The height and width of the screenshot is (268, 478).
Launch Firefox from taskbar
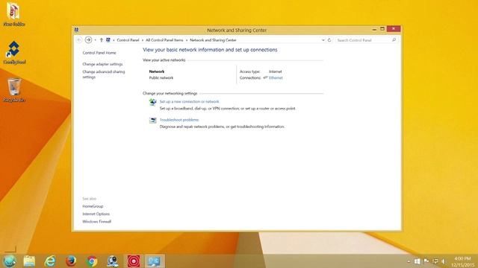pos(71,261)
